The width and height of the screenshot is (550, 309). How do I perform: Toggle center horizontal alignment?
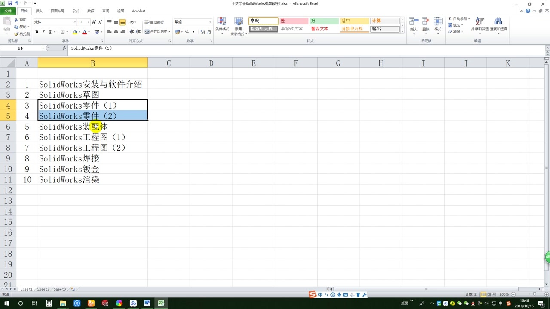click(x=116, y=32)
